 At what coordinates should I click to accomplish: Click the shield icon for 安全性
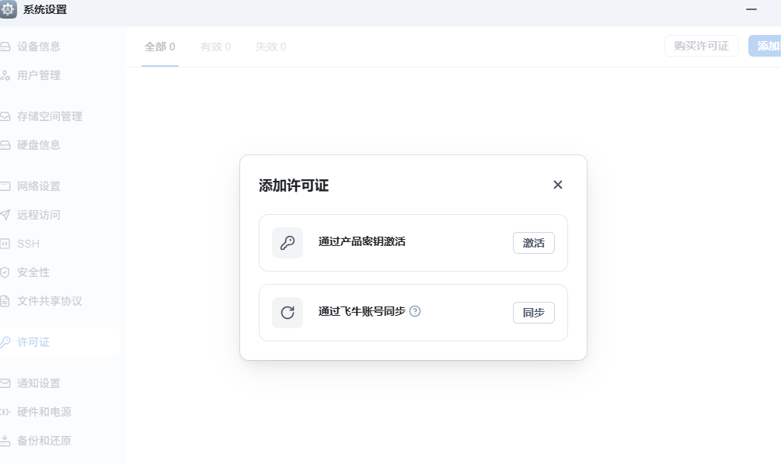[5, 272]
